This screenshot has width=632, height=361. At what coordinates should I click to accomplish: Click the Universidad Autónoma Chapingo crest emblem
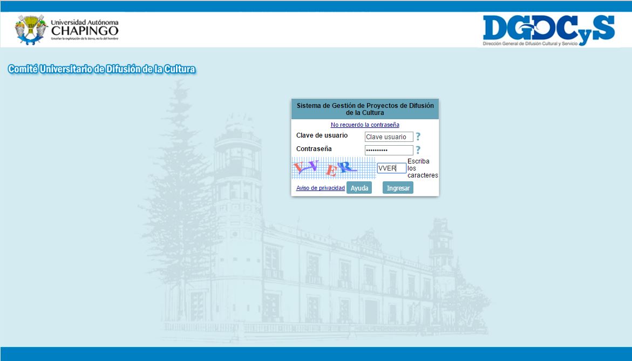[31, 29]
